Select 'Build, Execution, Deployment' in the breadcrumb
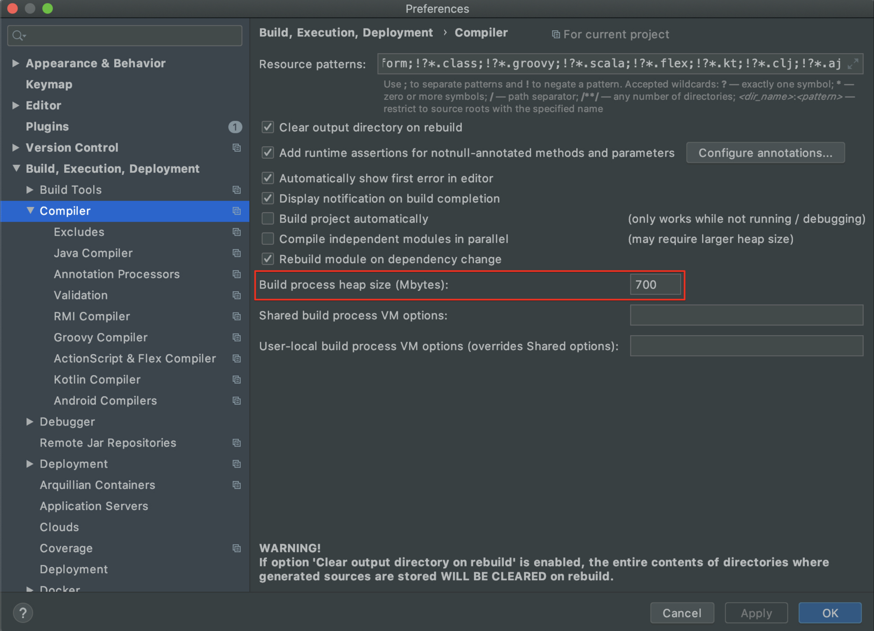The height and width of the screenshot is (631, 874). [346, 32]
